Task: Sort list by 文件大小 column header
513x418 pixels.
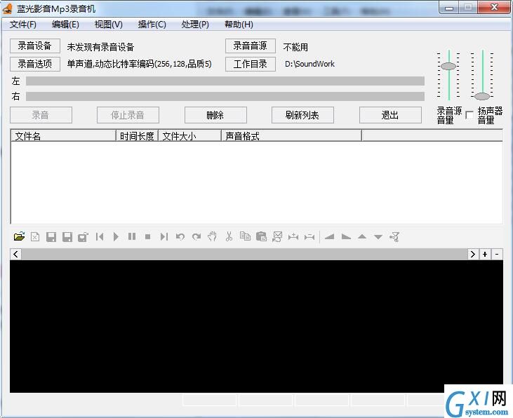Action: click(189, 136)
